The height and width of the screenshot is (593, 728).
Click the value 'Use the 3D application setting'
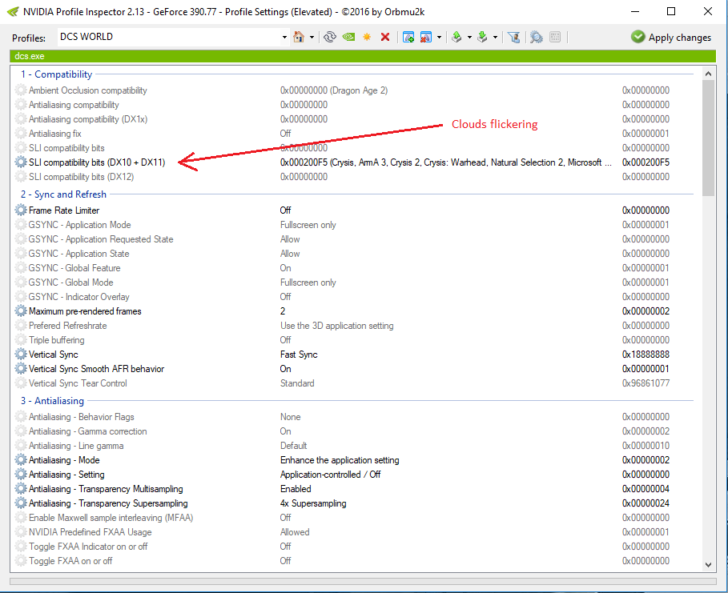tap(336, 326)
